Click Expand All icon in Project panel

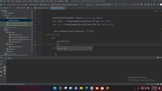21,8
